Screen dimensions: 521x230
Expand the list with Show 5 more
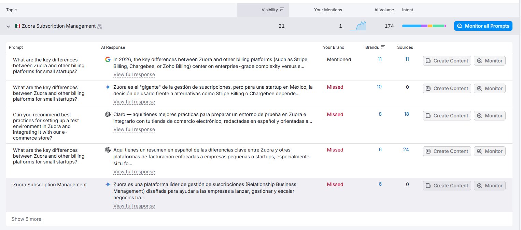[x=26, y=219]
